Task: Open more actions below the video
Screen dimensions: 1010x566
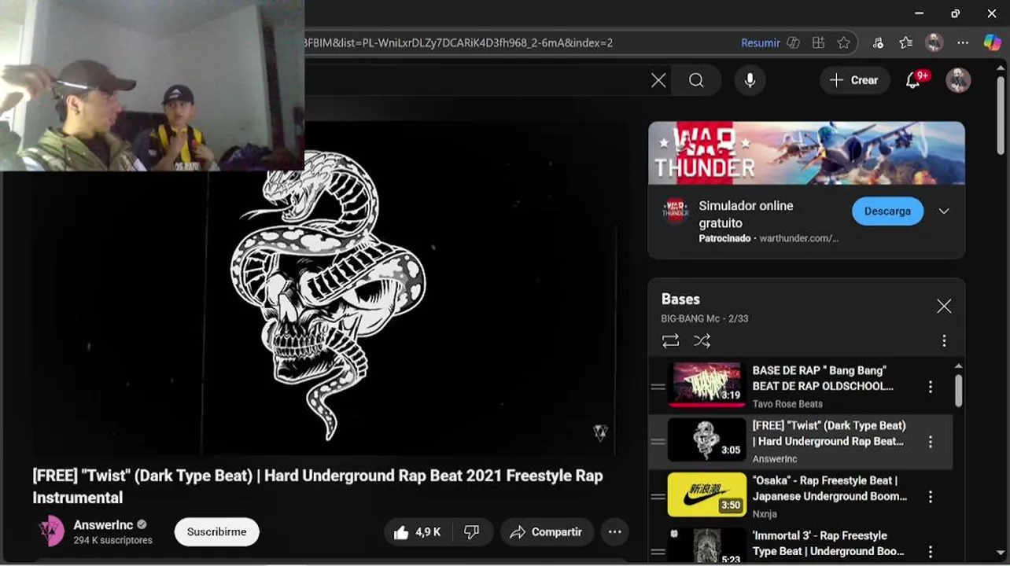Action: pos(614,532)
